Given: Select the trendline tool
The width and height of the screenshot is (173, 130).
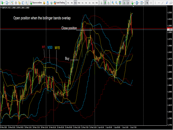Looking at the screenshot, I should 162,3.
